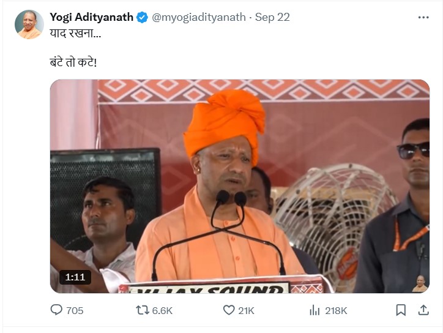
Task: Click the blue verified badge
Action: pos(142,18)
